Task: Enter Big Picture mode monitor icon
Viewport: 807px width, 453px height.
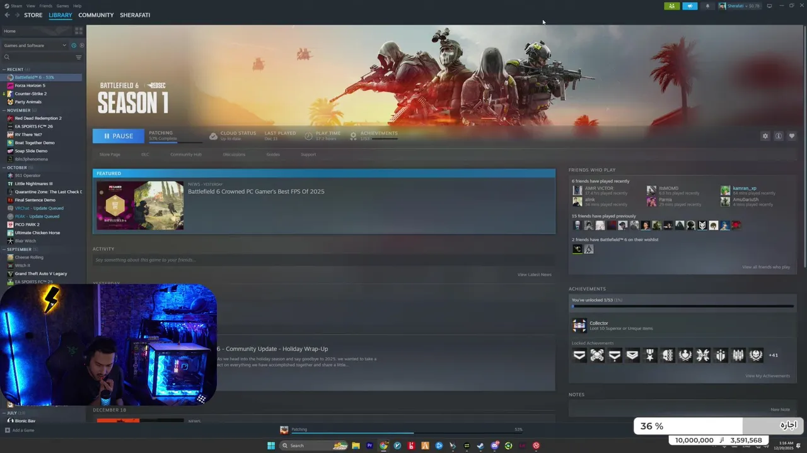Action: [769, 6]
